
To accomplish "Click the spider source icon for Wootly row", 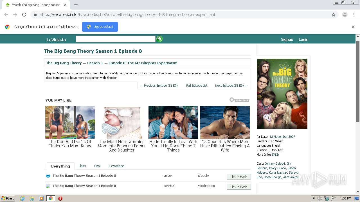I will point(48,176).
